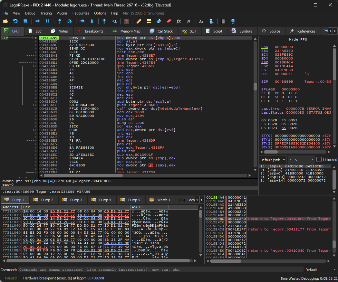Stop debugging with the blue square icon

[25, 21]
